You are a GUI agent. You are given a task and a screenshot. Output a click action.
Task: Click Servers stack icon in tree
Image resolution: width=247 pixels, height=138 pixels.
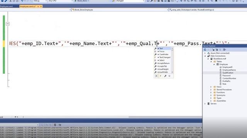pyautogui.click(x=208, y=104)
